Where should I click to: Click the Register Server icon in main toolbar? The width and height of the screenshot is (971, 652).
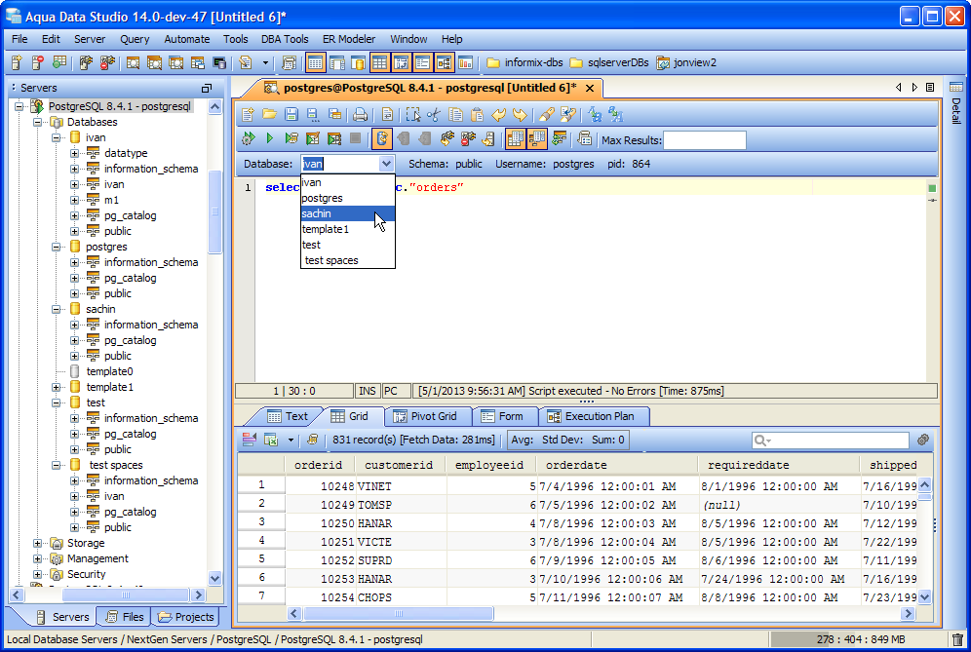[x=17, y=62]
